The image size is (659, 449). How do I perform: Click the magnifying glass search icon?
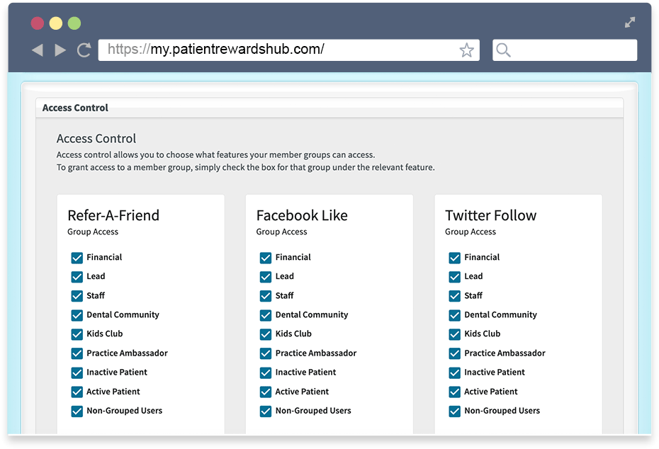(503, 50)
